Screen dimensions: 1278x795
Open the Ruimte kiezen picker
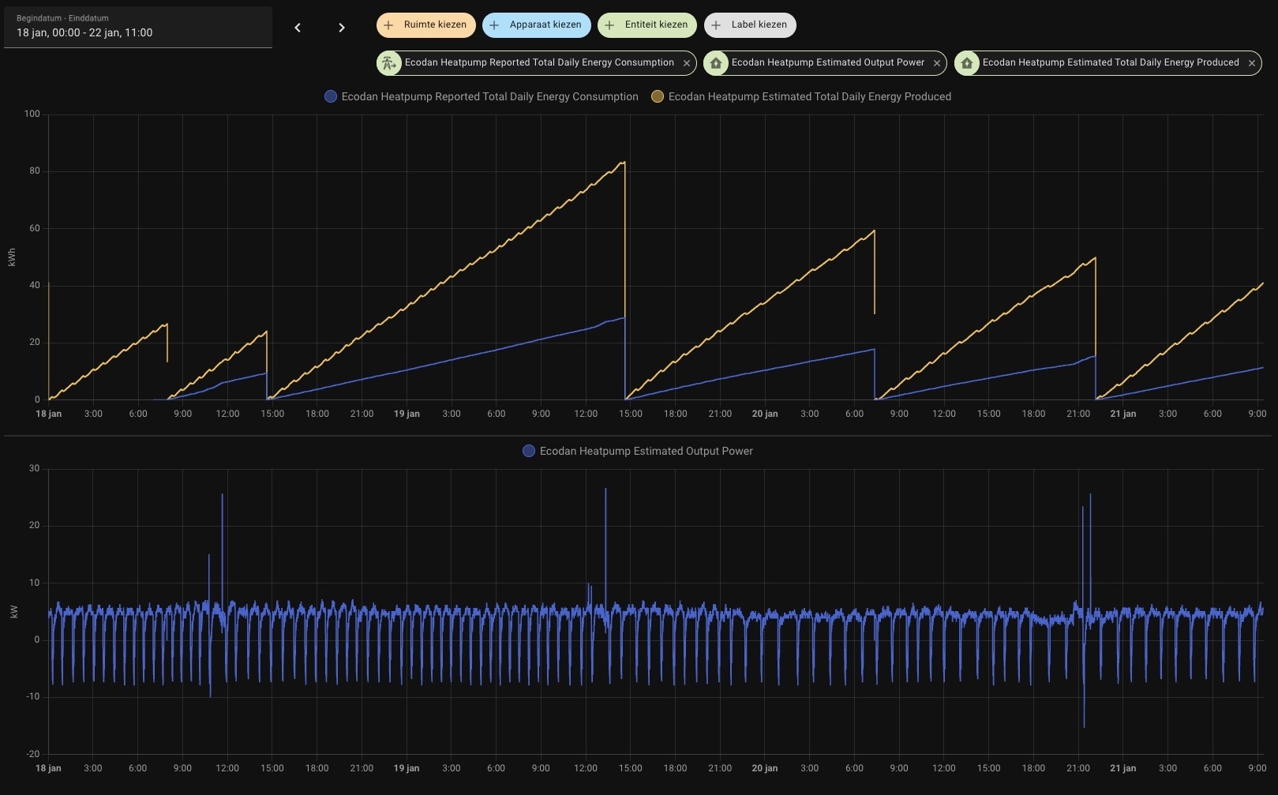coord(426,25)
